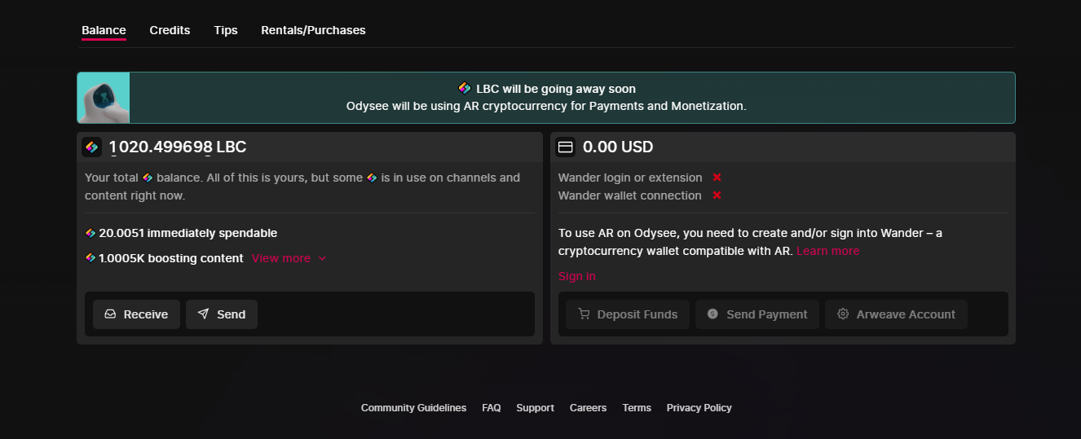
Task: Click the LBC icon in the announcement banner
Action: (x=464, y=89)
